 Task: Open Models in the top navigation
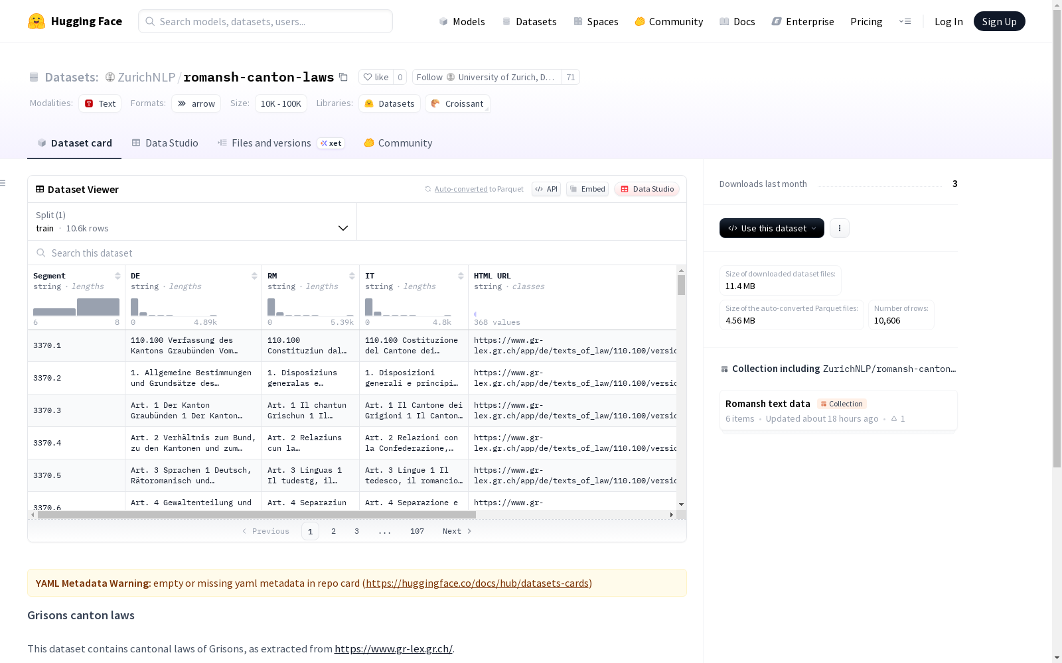462,21
